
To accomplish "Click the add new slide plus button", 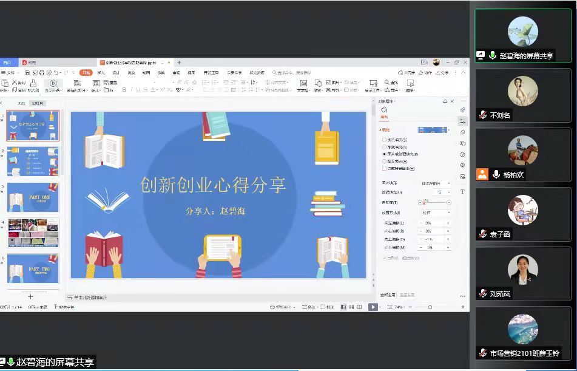I will [30, 296].
